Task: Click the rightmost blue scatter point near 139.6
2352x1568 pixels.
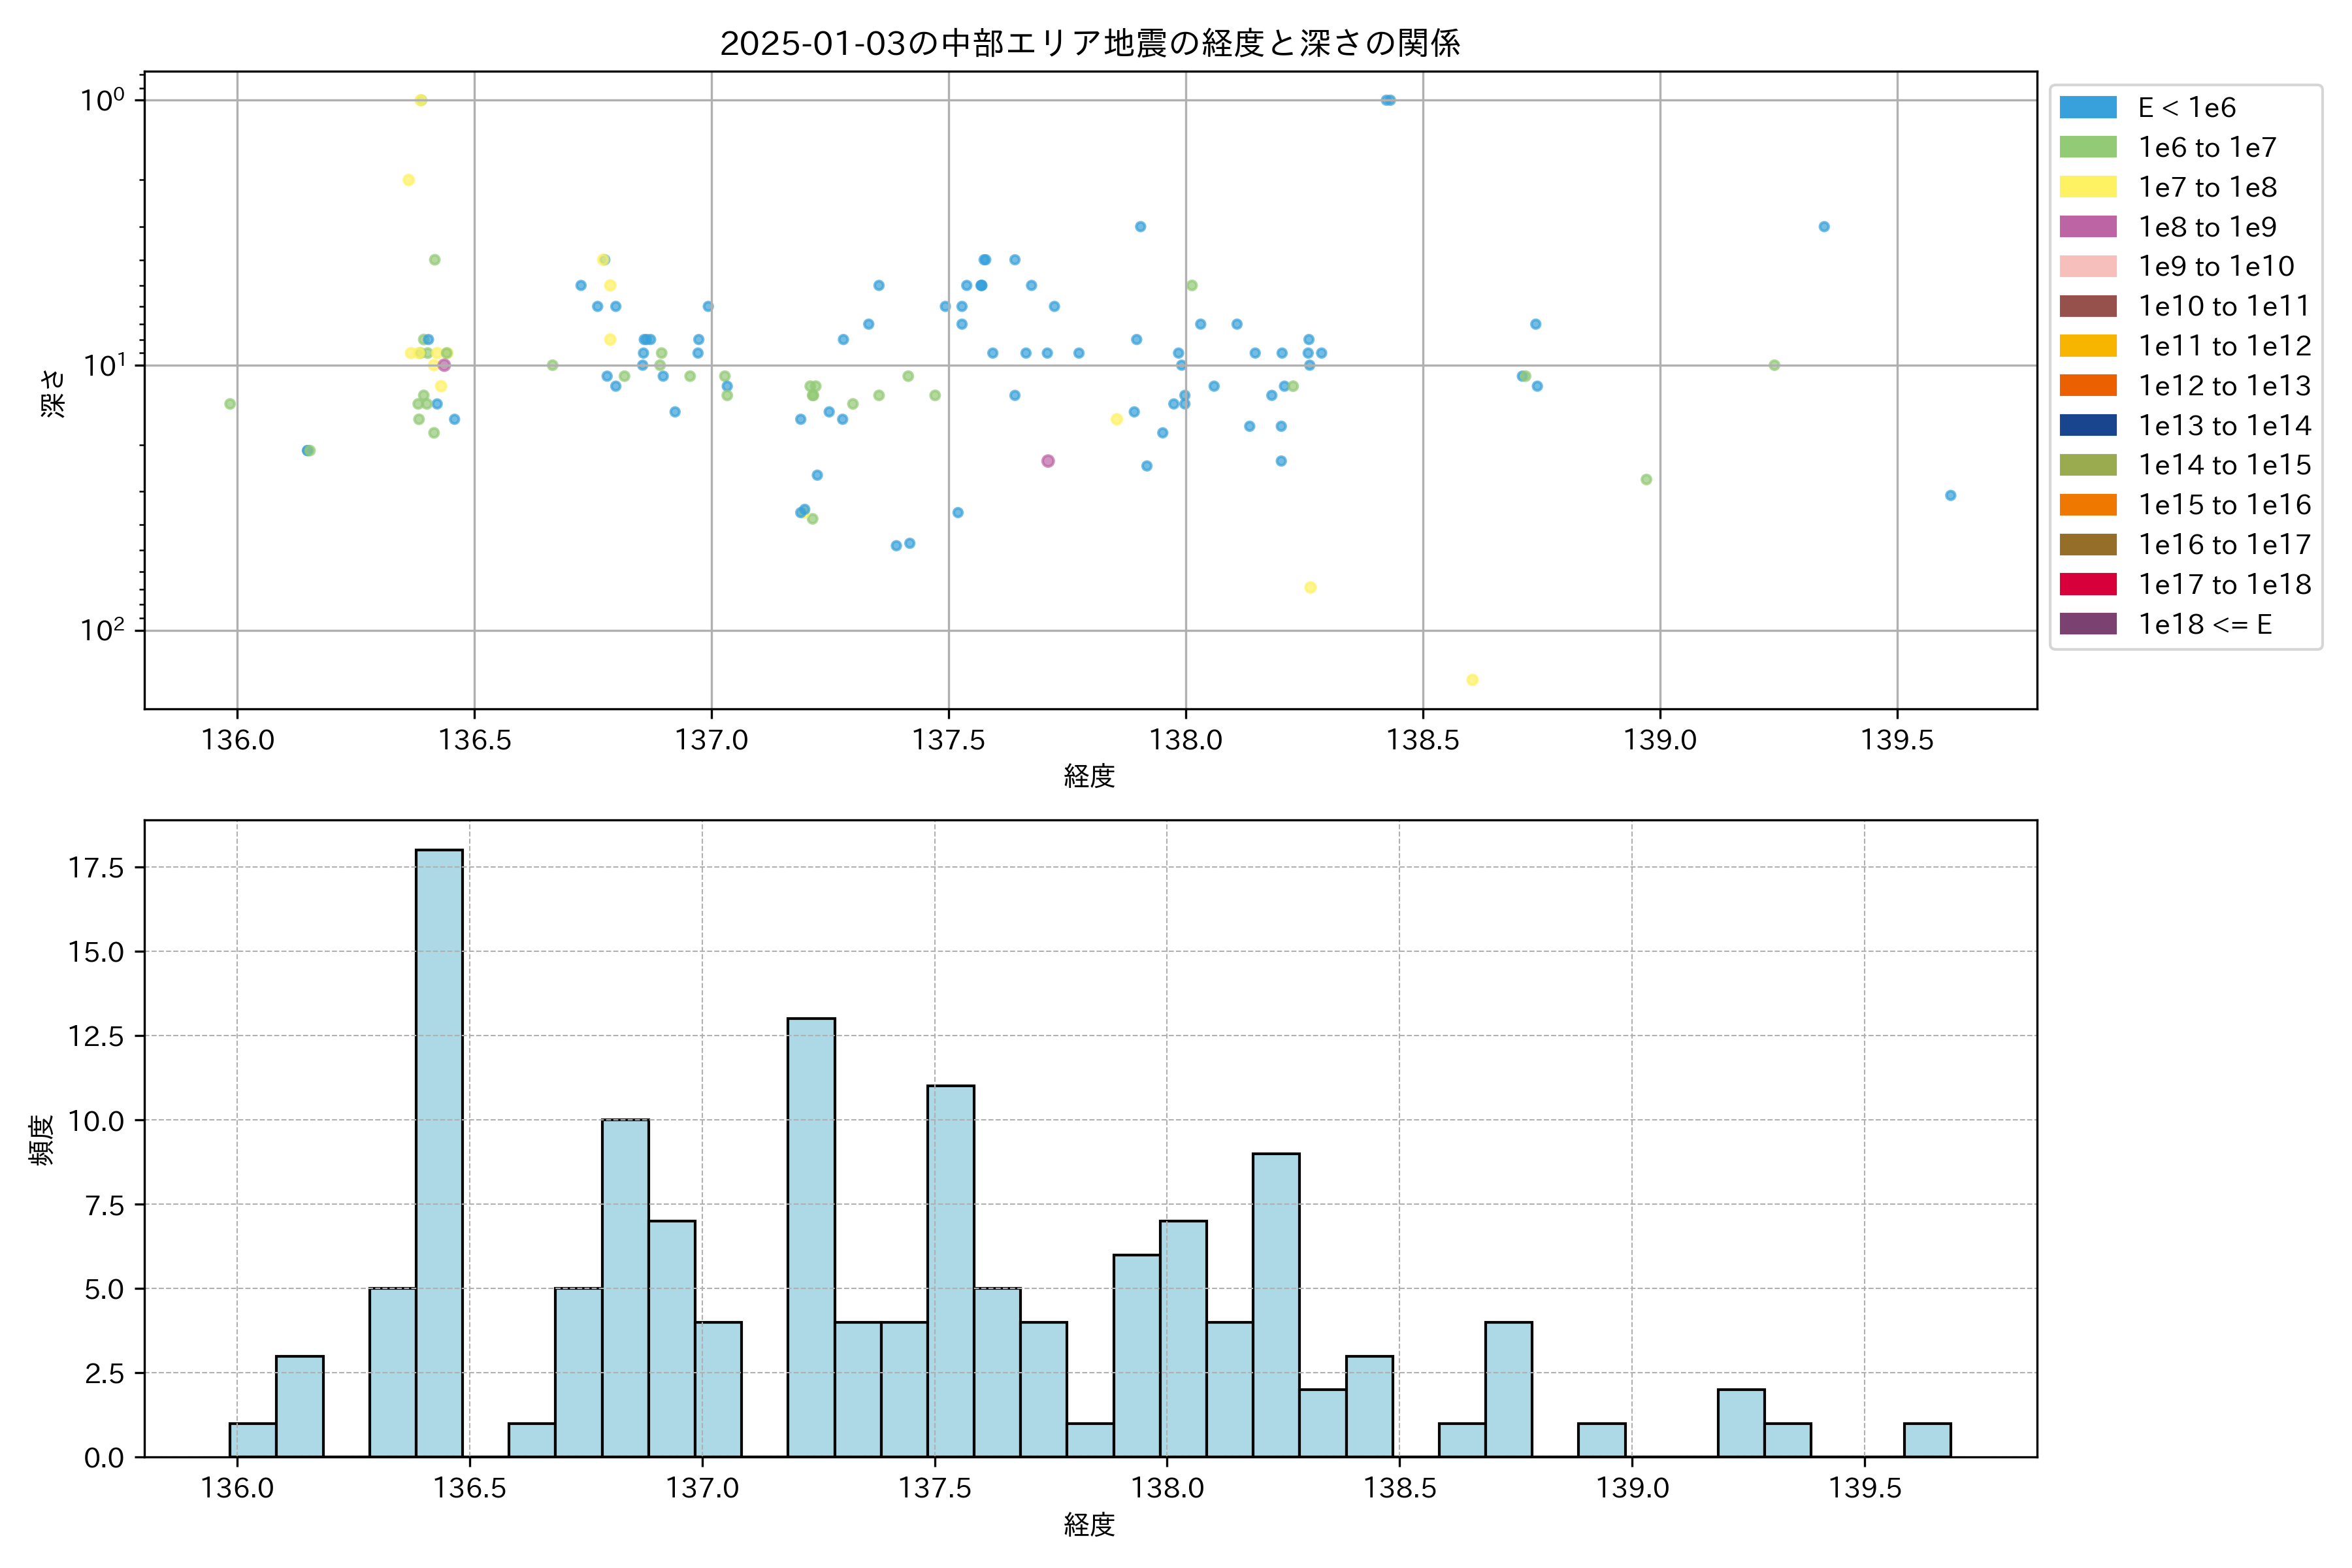Action: [1950, 496]
